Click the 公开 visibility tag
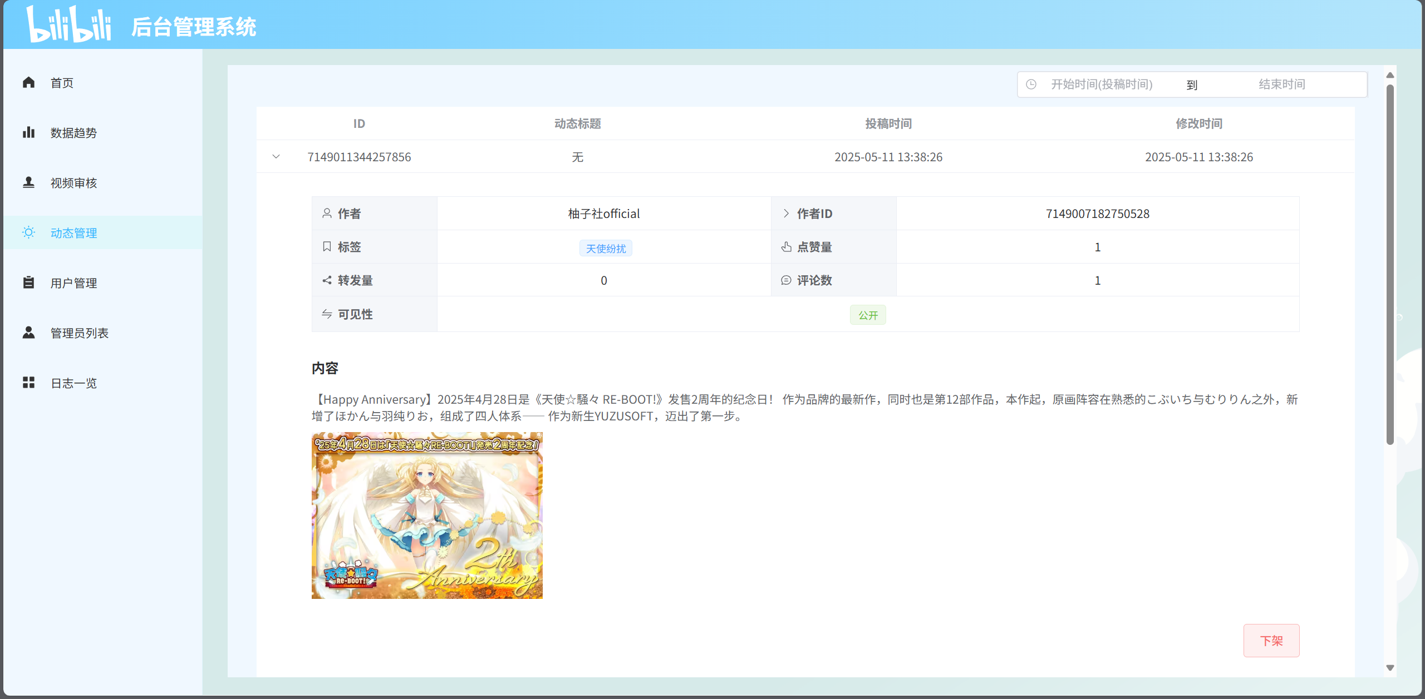 868,315
